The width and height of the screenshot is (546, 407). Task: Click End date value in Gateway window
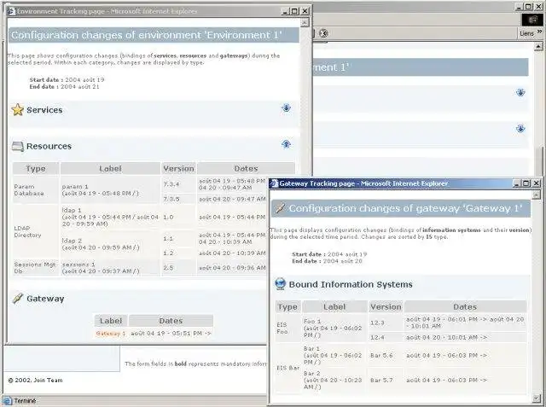(x=343, y=261)
